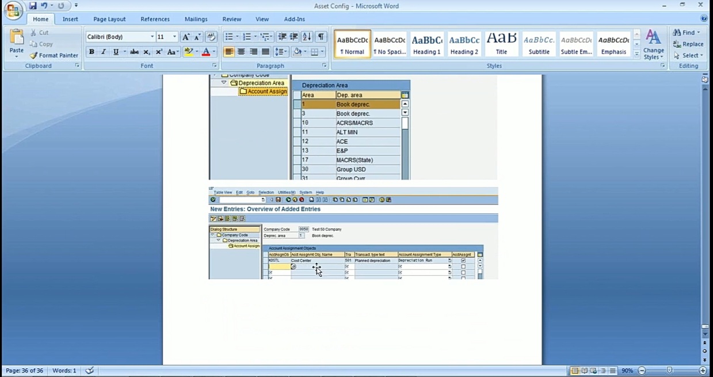Image resolution: width=713 pixels, height=377 pixels.
Task: Save the document from Quick Access Toolbar
Action: 33,6
